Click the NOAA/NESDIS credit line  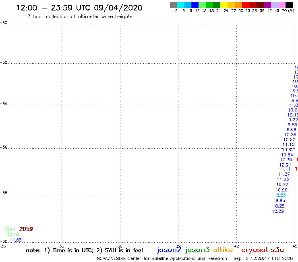click(162, 259)
